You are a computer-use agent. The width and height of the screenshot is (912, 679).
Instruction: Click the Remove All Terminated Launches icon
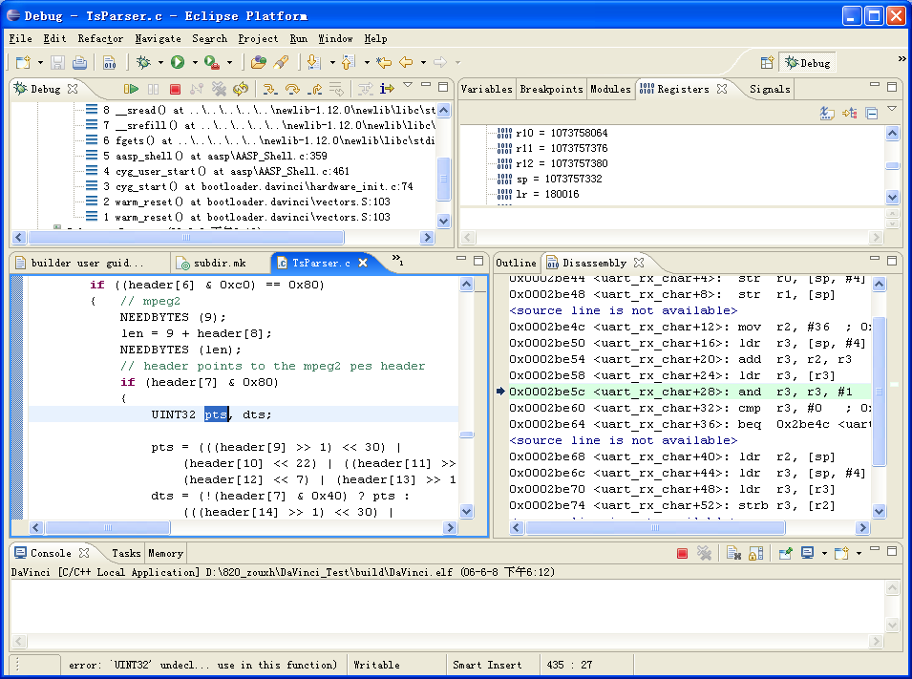(219, 88)
